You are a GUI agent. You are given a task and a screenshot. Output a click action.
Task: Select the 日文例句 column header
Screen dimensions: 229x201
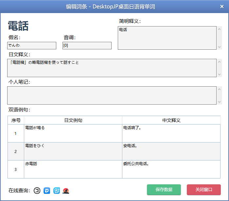click(x=73, y=120)
